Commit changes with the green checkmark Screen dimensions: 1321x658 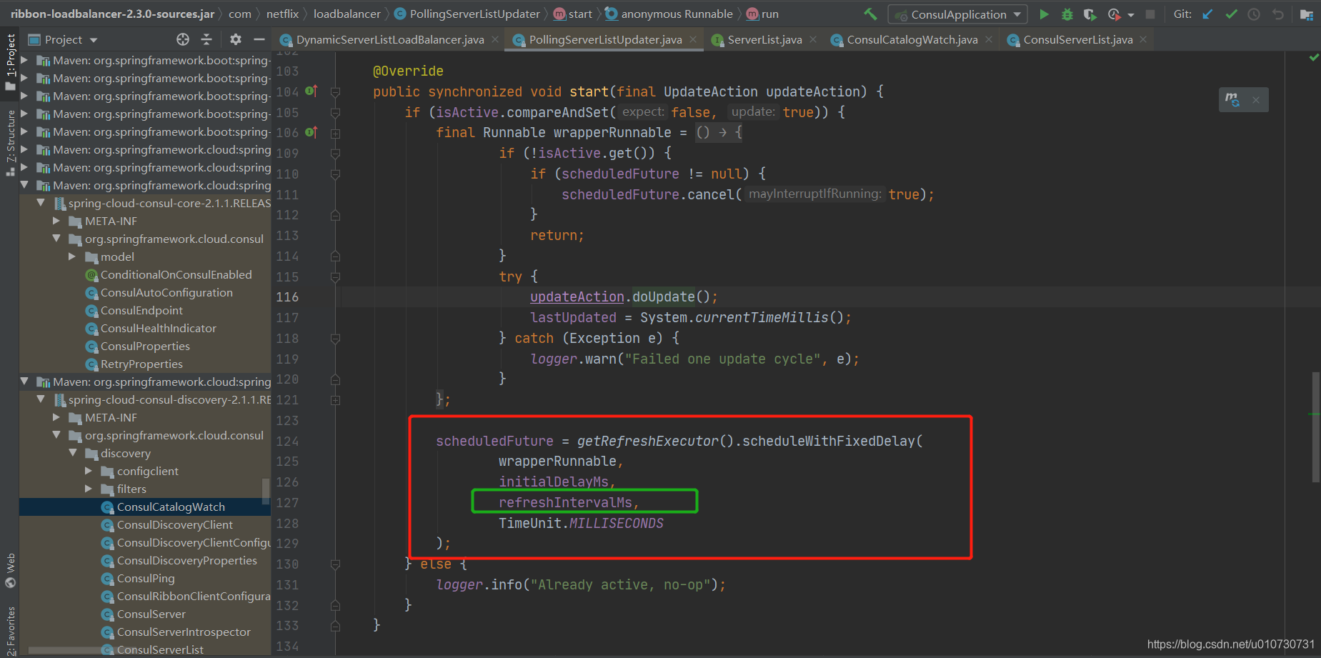click(x=1231, y=14)
